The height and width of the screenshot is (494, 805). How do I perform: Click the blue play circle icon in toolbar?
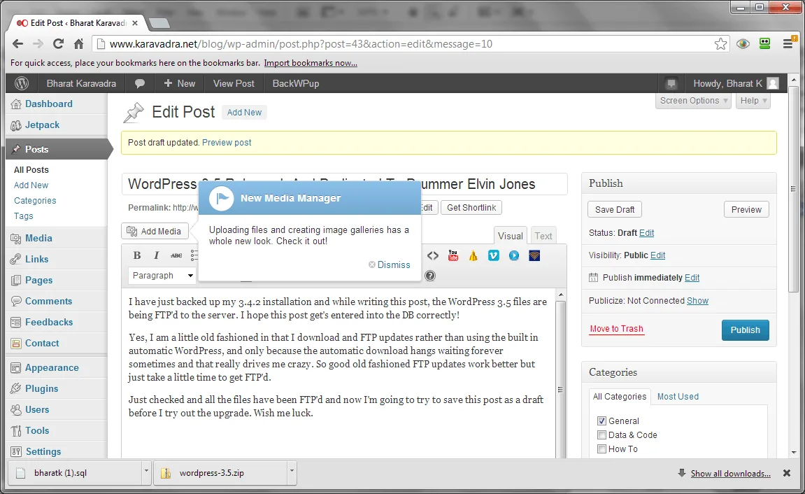[514, 255]
